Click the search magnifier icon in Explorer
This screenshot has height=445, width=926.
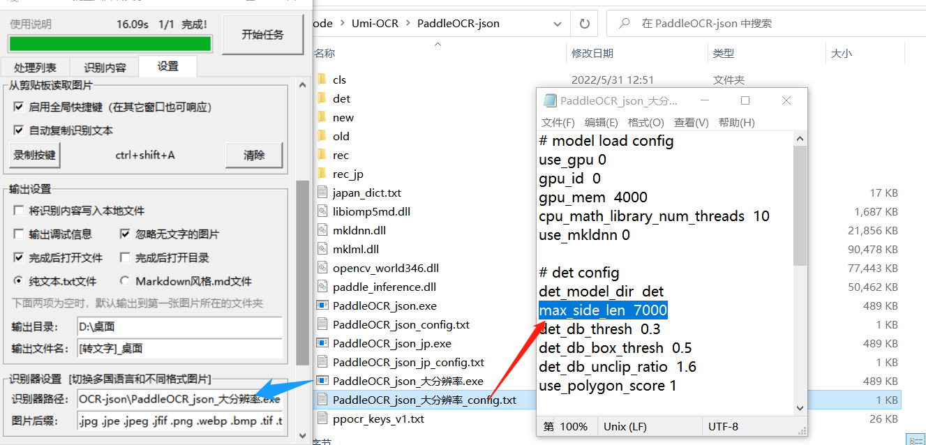click(x=624, y=24)
